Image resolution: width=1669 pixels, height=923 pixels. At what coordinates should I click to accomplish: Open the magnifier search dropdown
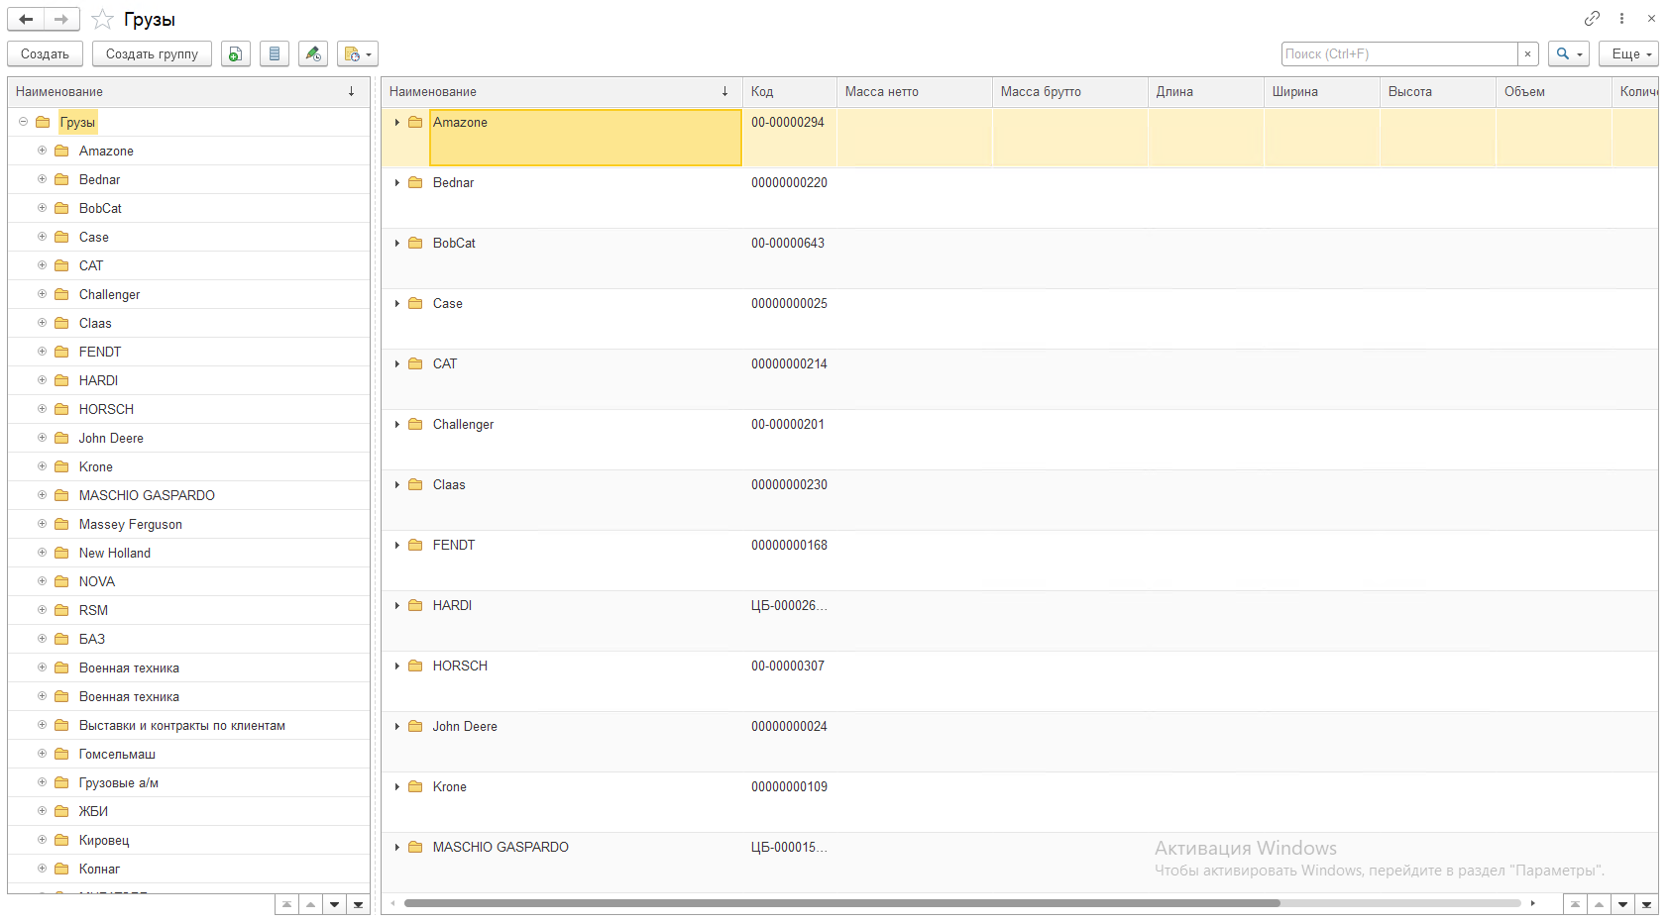pyautogui.click(x=1568, y=54)
